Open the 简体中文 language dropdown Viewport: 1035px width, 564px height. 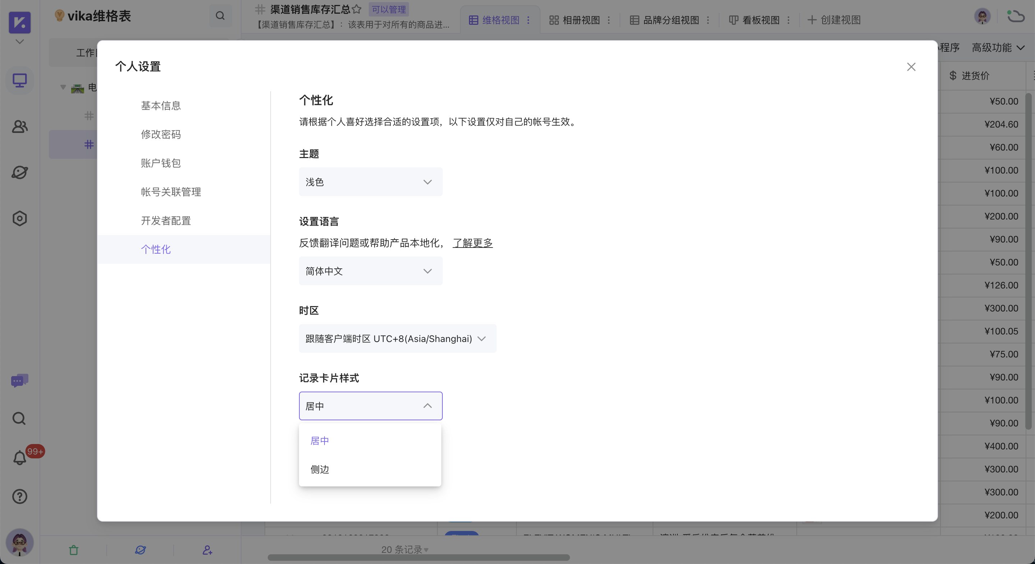tap(370, 271)
